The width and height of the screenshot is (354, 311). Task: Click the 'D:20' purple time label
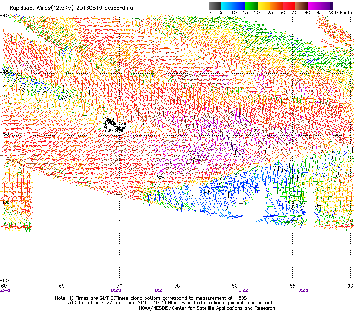116,290
